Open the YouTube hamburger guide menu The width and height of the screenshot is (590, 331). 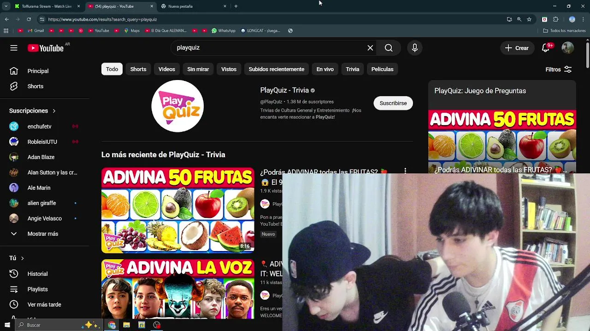click(x=14, y=48)
